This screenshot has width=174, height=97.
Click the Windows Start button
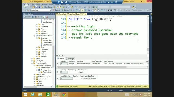click(25, 95)
